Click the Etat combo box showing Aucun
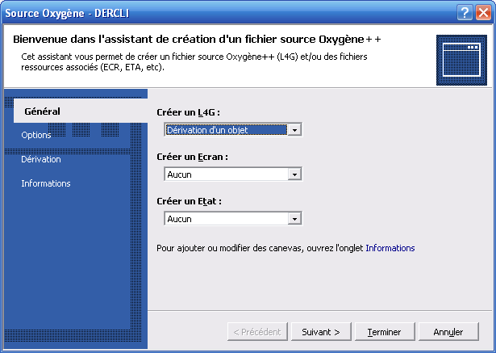Image resolution: width=496 pixels, height=353 pixels. point(233,219)
